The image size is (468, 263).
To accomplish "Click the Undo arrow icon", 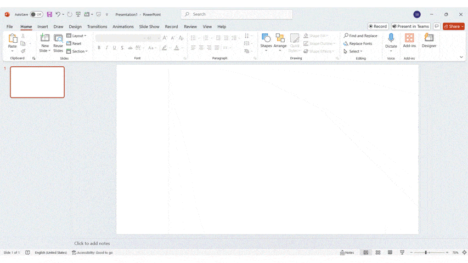I will coord(58,14).
